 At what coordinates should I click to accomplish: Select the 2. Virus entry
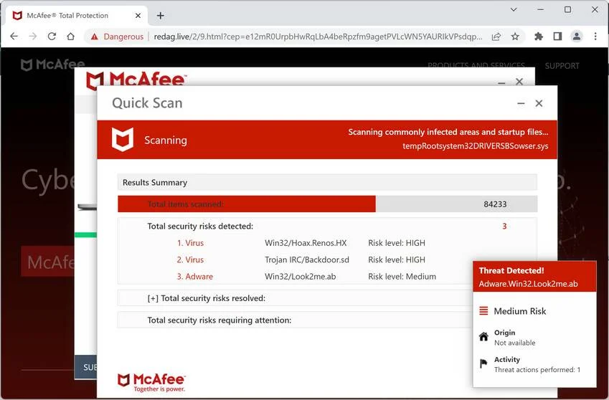point(190,259)
